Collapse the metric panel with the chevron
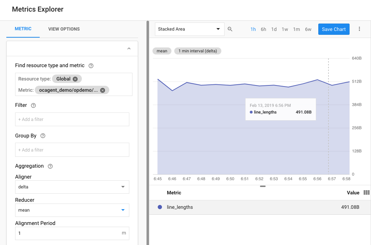This screenshot has width=371, height=245. pyautogui.click(x=129, y=49)
